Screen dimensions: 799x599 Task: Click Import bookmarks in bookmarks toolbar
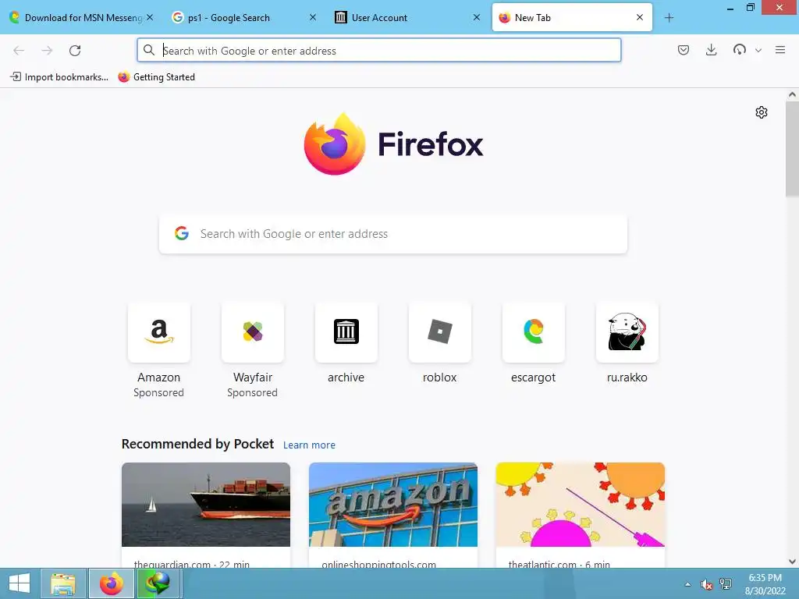point(59,77)
